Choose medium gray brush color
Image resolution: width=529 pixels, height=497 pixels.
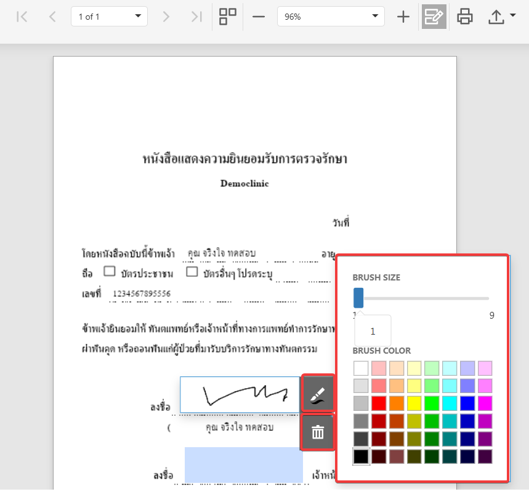point(361,421)
